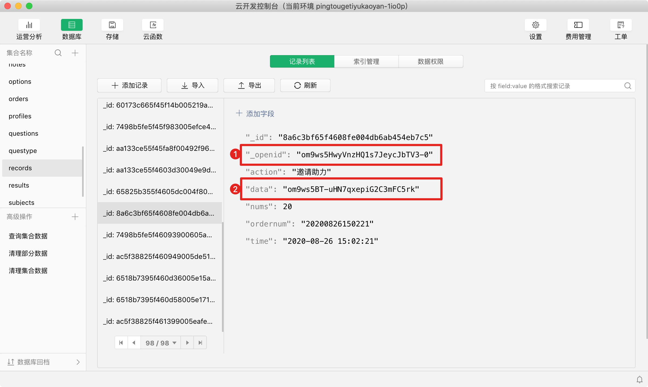Open the 工单 ticket icon
Image resolution: width=648 pixels, height=387 pixels.
coord(621,25)
